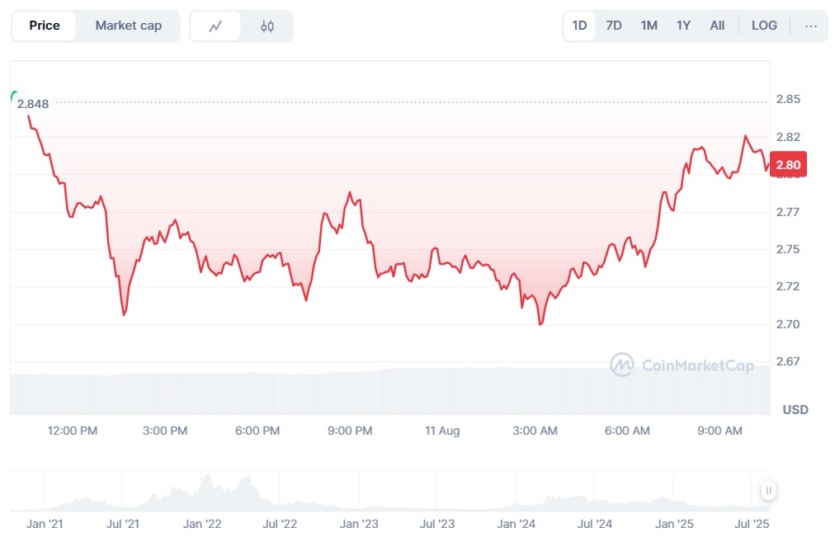Image resolution: width=835 pixels, height=537 pixels.
Task: Click the 11 Aug date axis label
Action: coord(442,431)
